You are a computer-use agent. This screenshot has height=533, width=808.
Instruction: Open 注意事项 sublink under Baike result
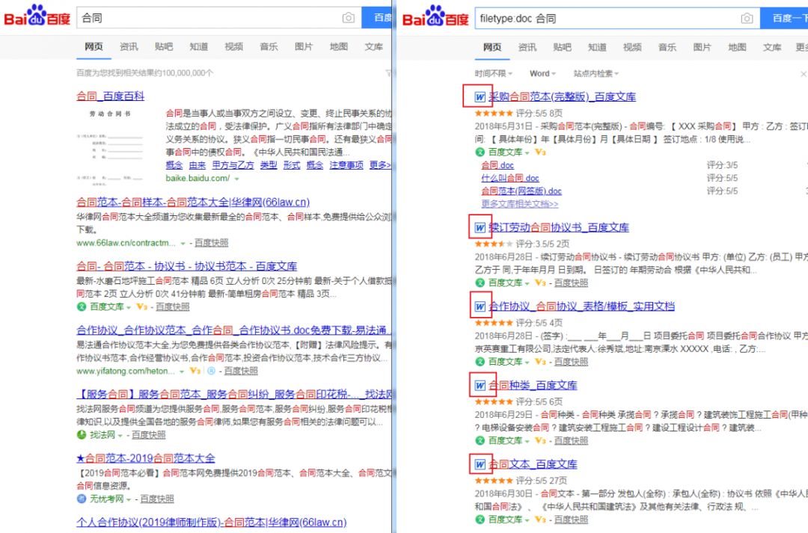pyautogui.click(x=346, y=165)
